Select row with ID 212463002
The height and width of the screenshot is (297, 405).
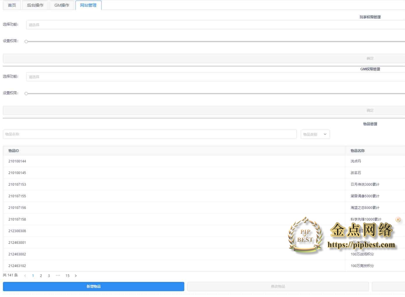coord(204,254)
